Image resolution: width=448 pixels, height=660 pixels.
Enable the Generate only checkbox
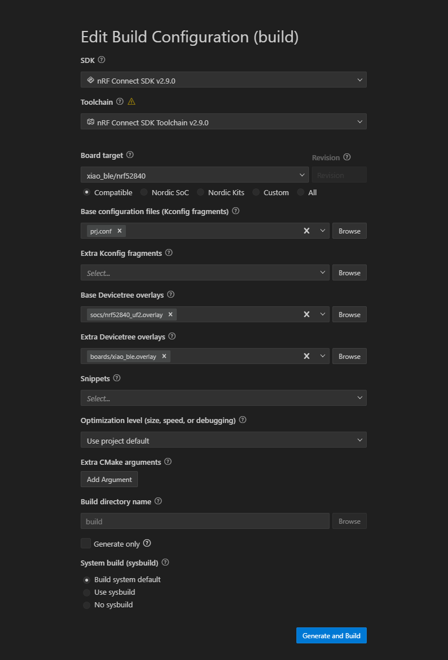[x=86, y=543]
